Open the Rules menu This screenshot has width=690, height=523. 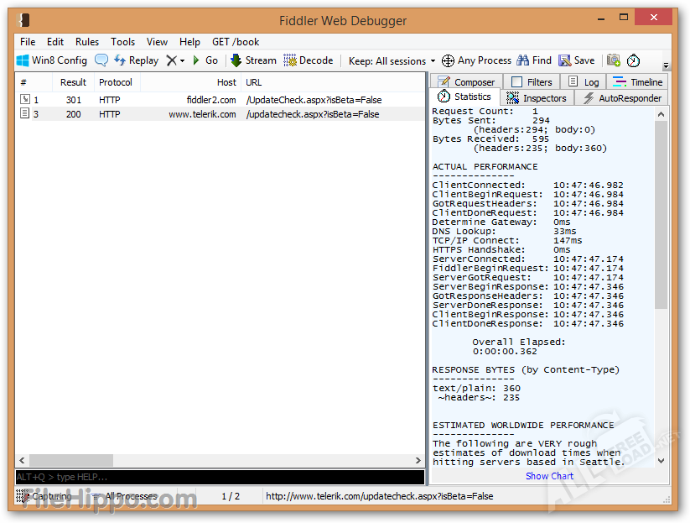[x=87, y=41]
